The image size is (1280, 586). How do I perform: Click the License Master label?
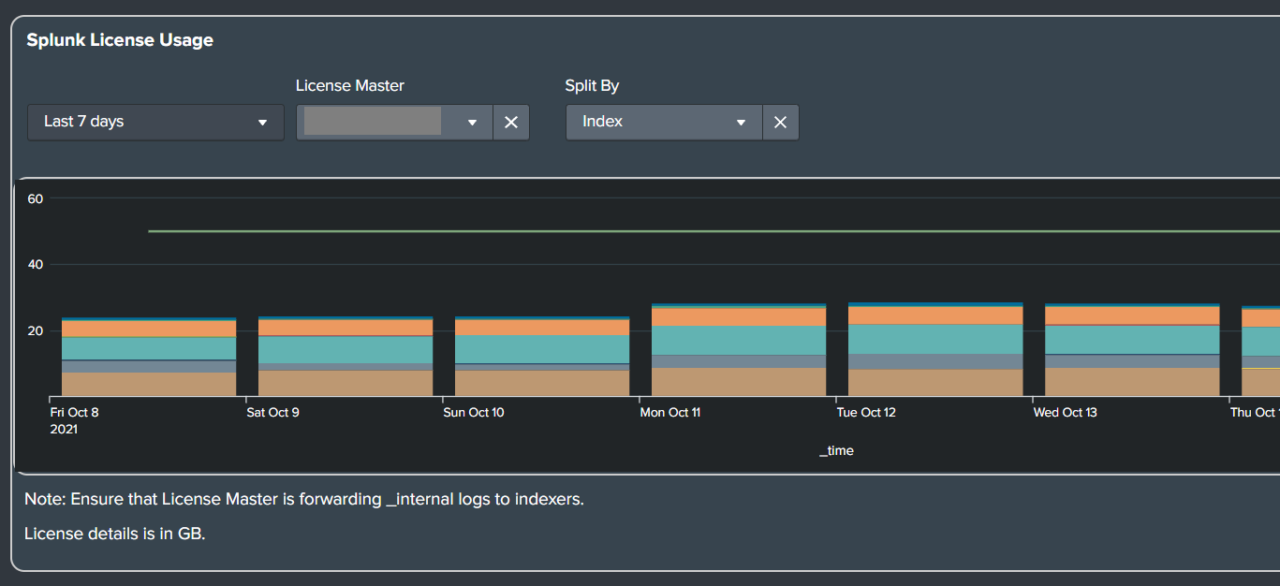click(x=350, y=85)
